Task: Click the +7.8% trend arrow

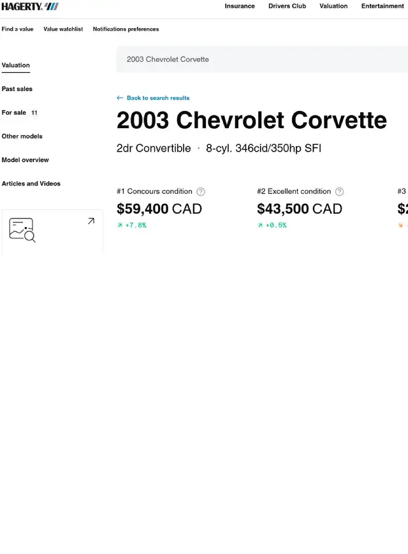Action: coord(120,225)
